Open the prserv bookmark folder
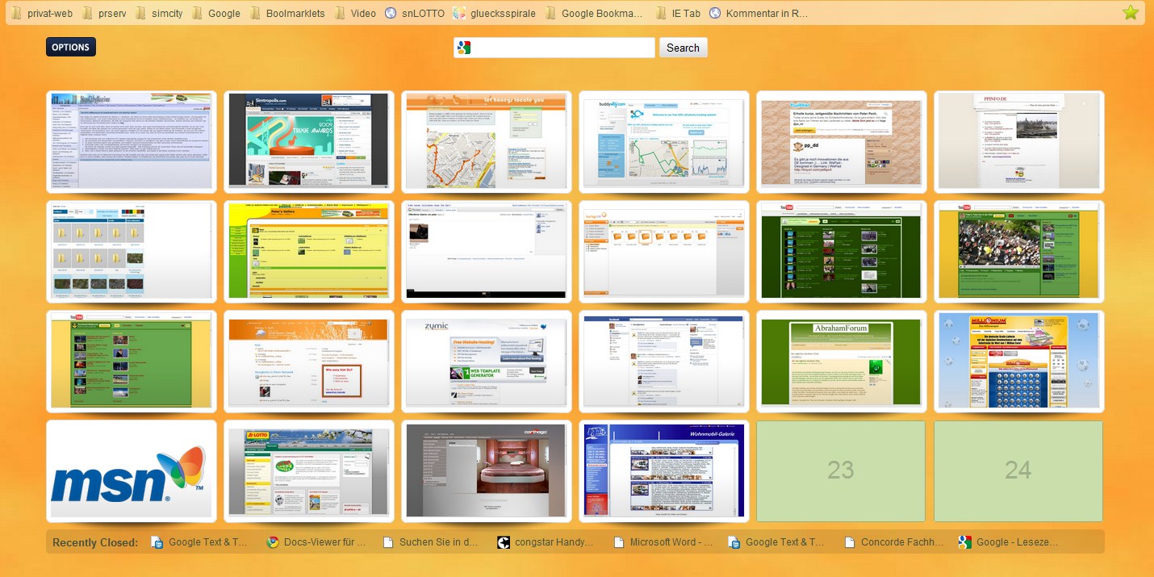The width and height of the screenshot is (1154, 577). [x=103, y=13]
